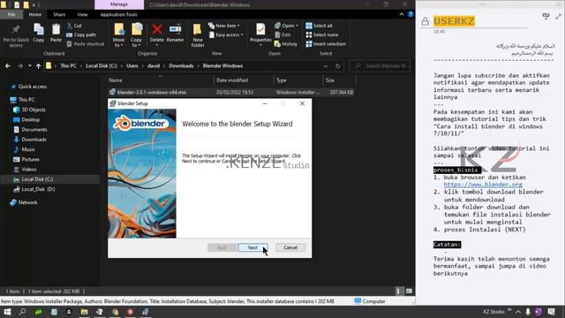The height and width of the screenshot is (318, 565).
Task: Open the Move to menu
Action: (118, 35)
